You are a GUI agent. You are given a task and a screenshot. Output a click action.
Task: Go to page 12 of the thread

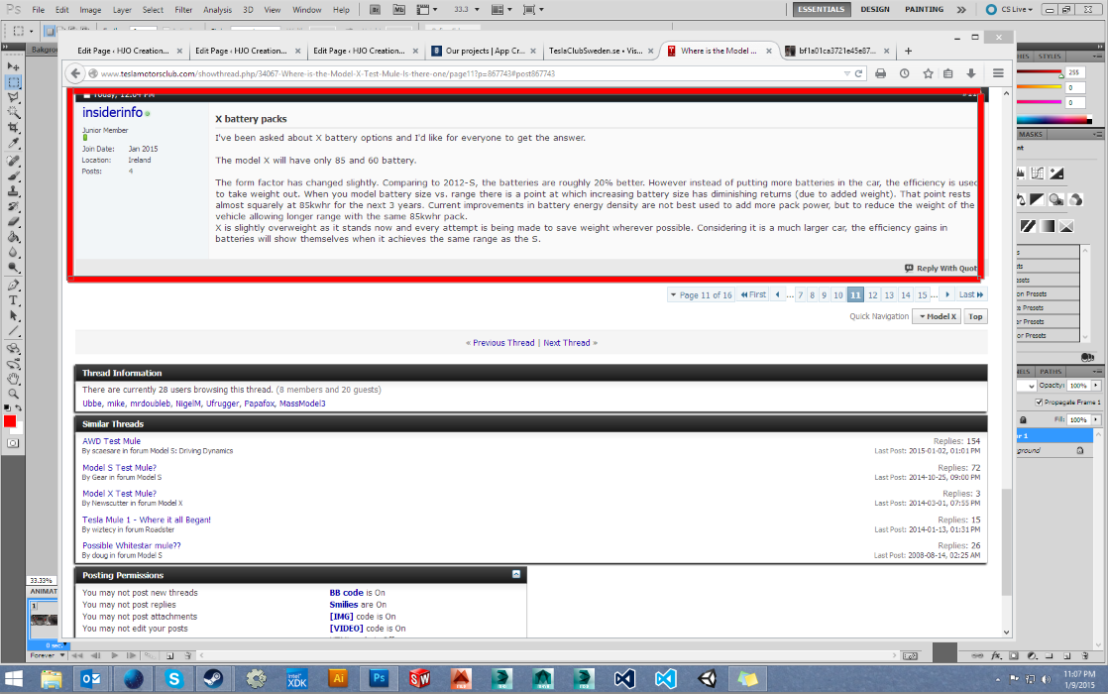[873, 294]
